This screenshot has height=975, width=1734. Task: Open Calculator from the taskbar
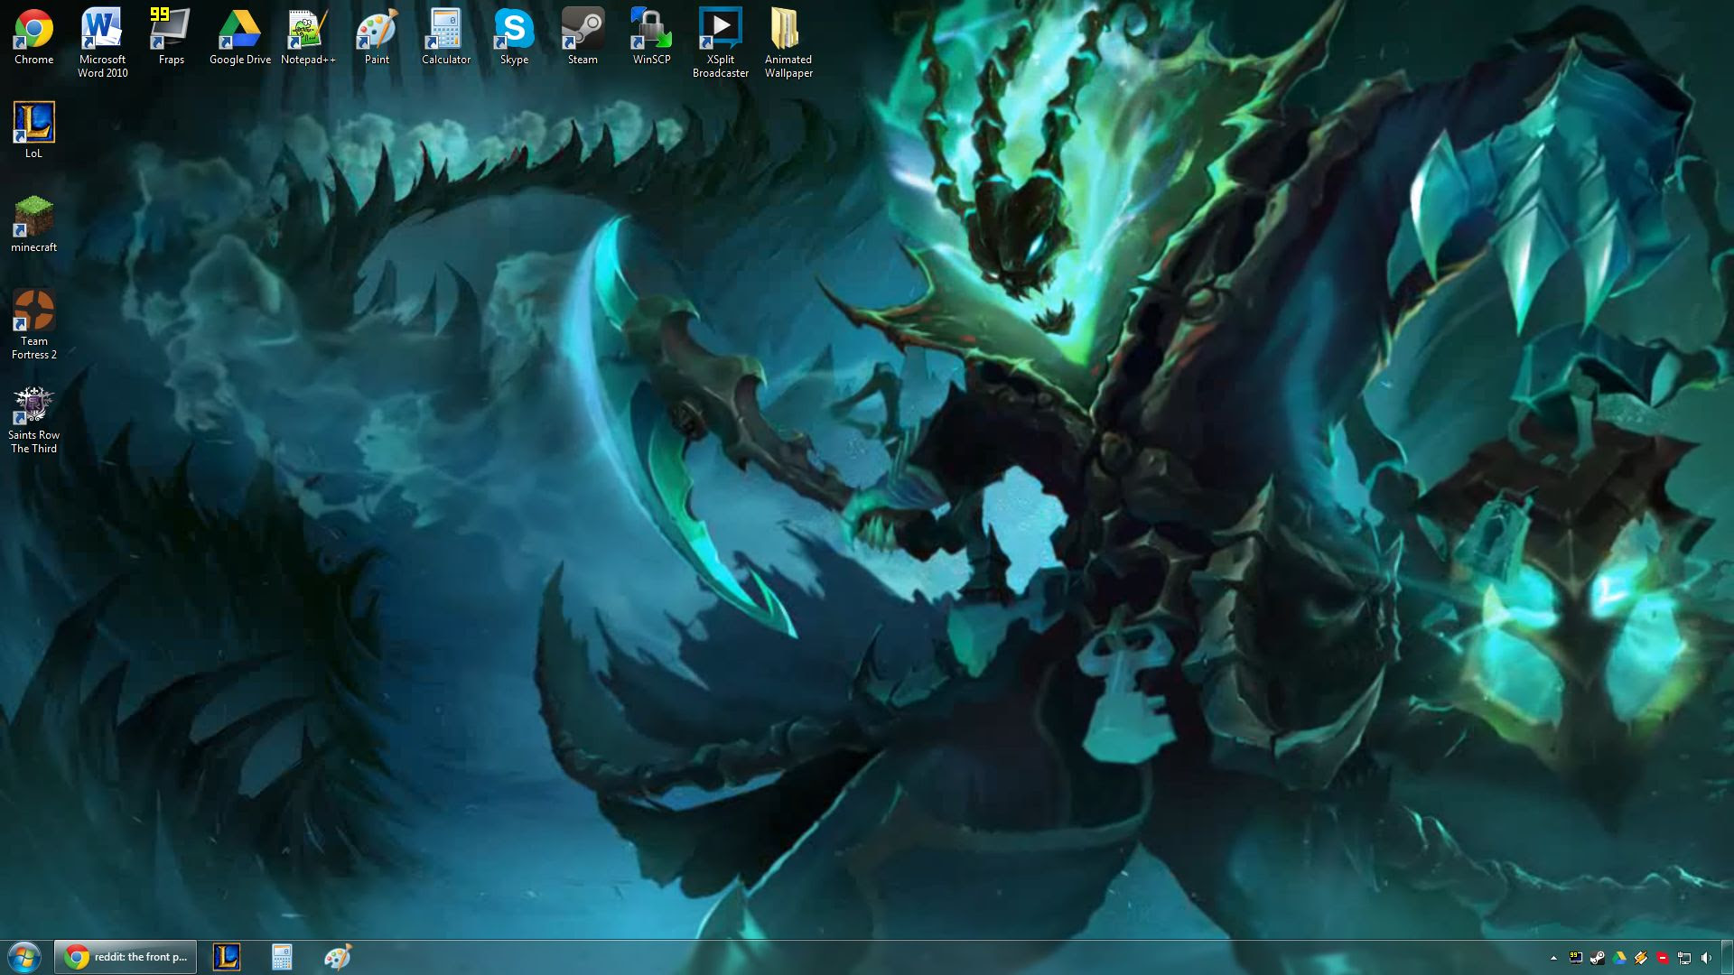point(282,957)
